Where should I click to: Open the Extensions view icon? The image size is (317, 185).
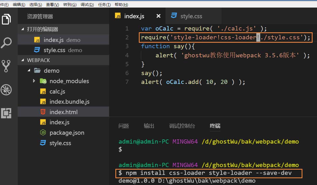coord(6,113)
